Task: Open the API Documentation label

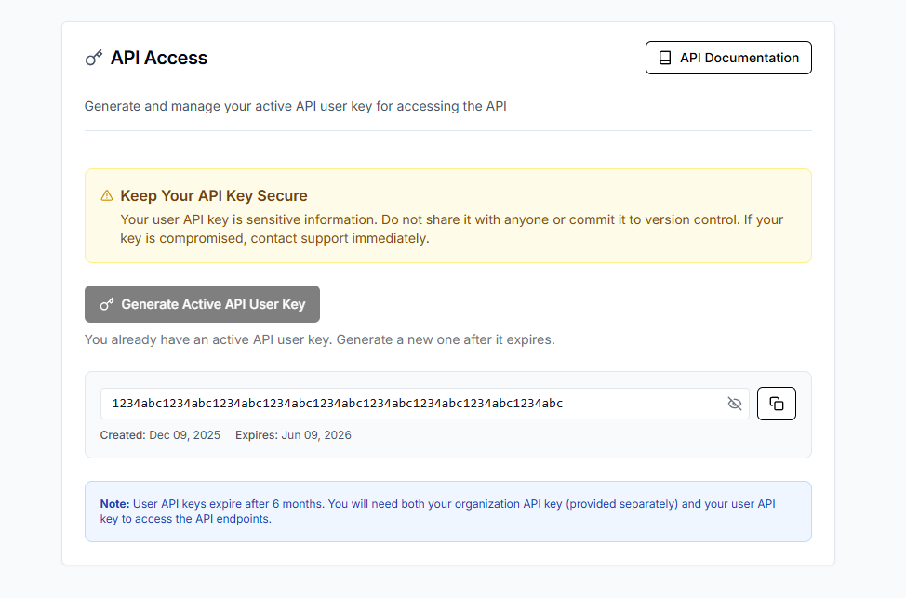Action: (x=739, y=58)
